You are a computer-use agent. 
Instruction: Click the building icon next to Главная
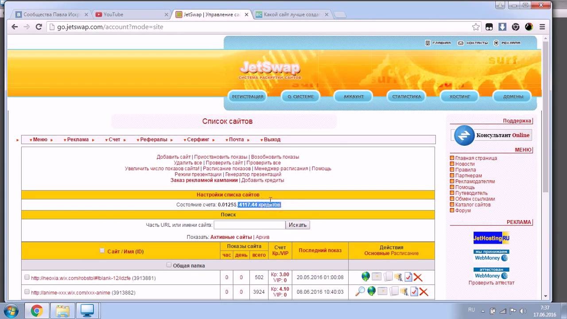tap(427, 43)
